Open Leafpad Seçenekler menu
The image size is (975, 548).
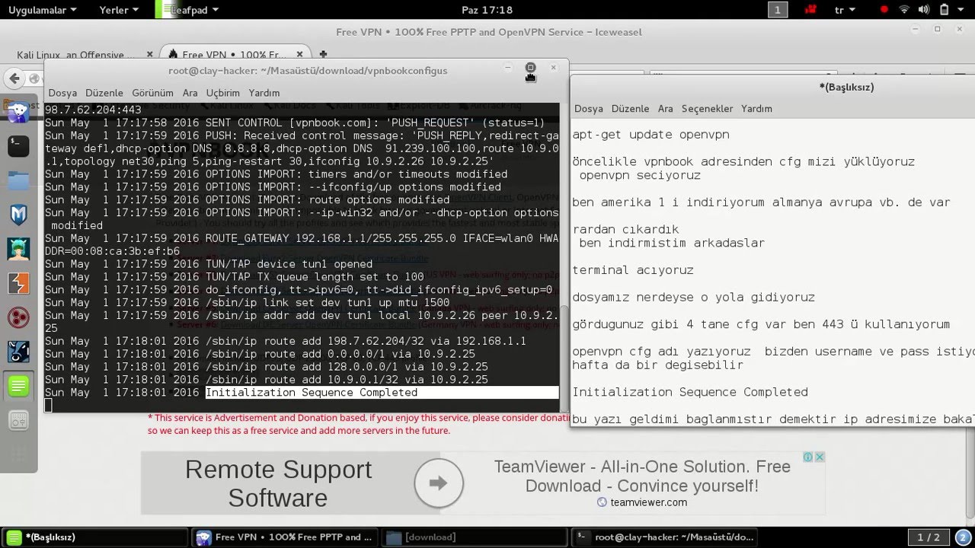click(707, 109)
